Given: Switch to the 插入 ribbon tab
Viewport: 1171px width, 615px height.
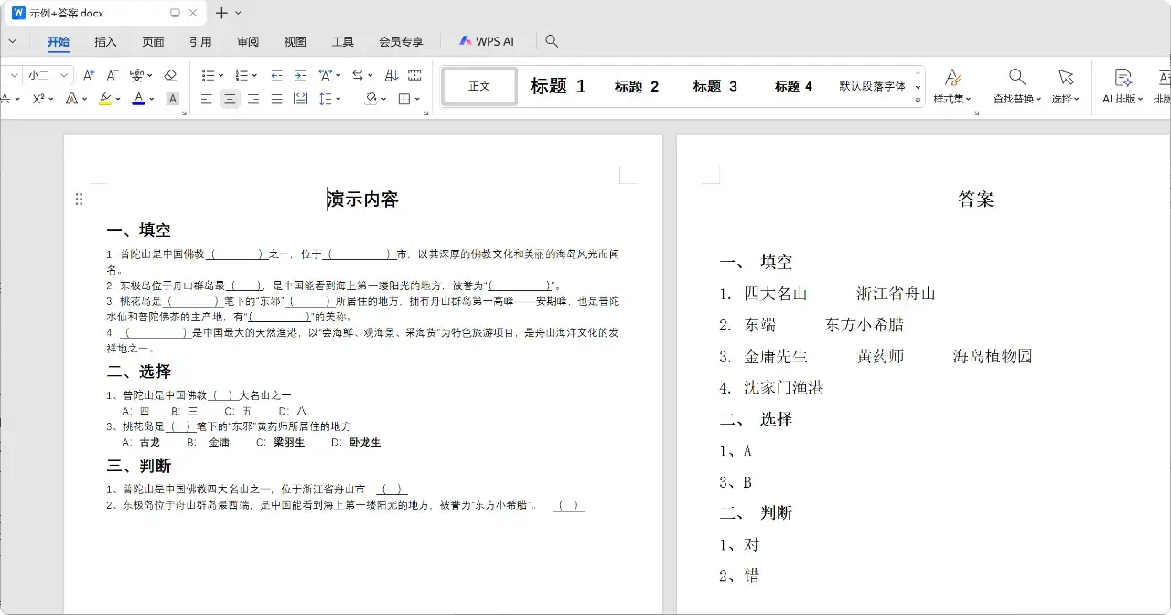Looking at the screenshot, I should [x=105, y=41].
